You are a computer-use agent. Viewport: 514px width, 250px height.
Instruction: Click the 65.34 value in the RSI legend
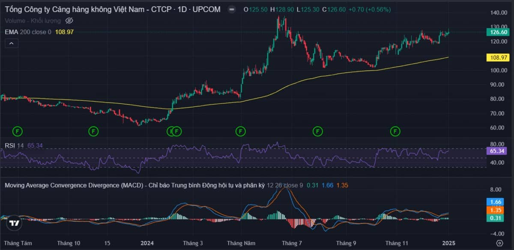[35, 145]
